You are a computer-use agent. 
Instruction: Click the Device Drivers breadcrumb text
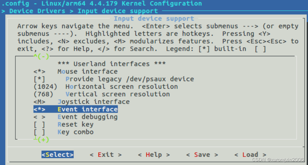point(36,11)
